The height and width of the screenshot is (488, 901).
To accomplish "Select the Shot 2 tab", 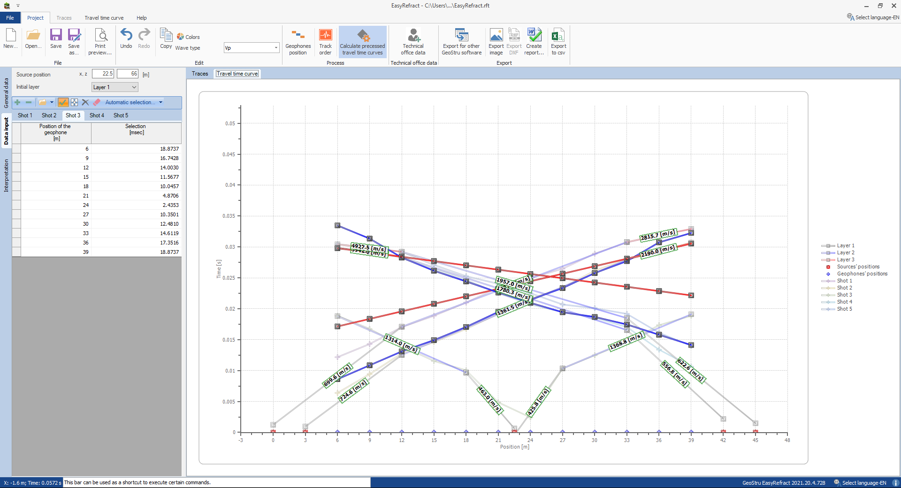I will tap(49, 115).
